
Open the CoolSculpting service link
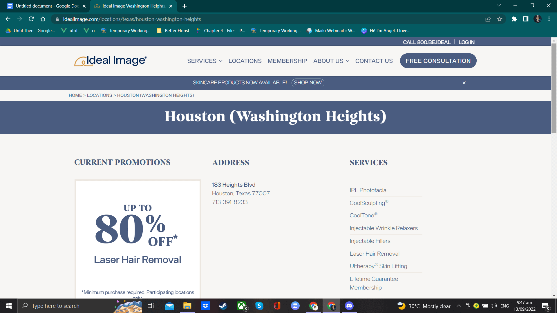coord(369,203)
